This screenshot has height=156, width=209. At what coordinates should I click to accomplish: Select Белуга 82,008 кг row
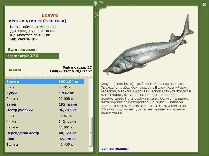pyautogui.click(x=45, y=99)
